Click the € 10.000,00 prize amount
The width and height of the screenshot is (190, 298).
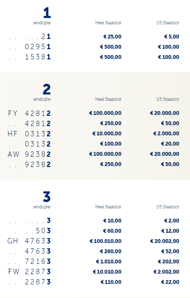(x=107, y=133)
